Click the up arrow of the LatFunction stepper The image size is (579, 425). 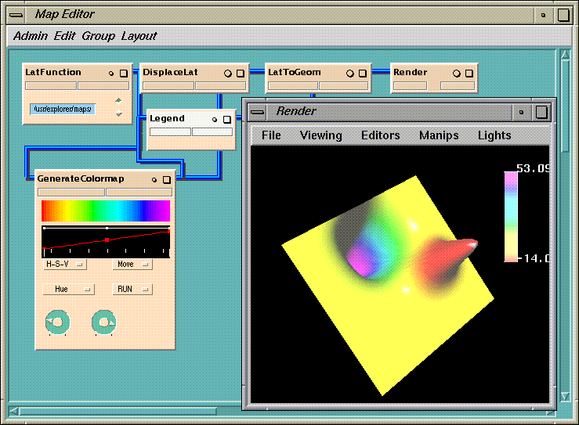118,100
